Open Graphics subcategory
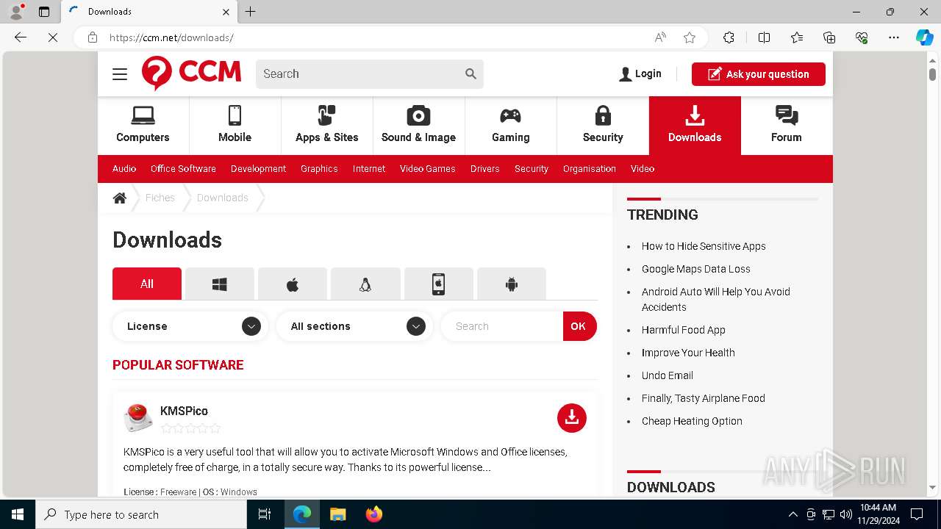This screenshot has width=941, height=529. 319,169
